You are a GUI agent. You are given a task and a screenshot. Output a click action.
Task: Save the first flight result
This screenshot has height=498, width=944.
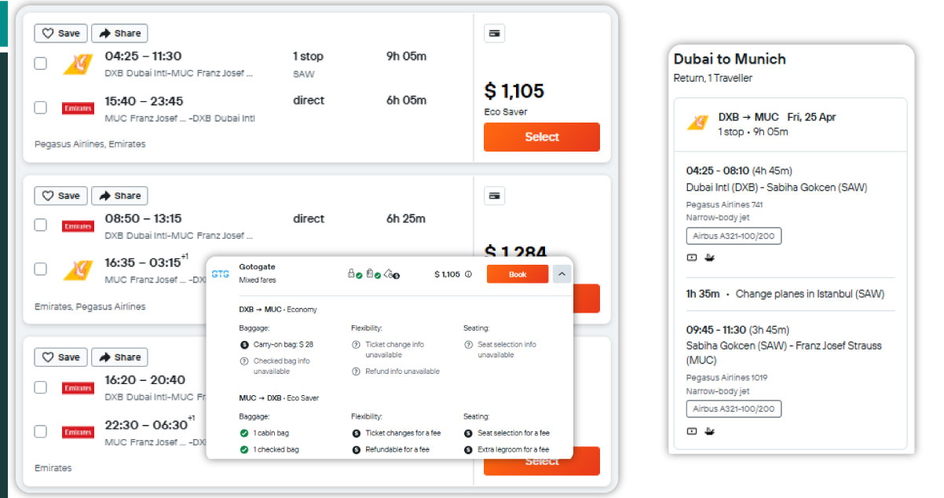point(60,34)
